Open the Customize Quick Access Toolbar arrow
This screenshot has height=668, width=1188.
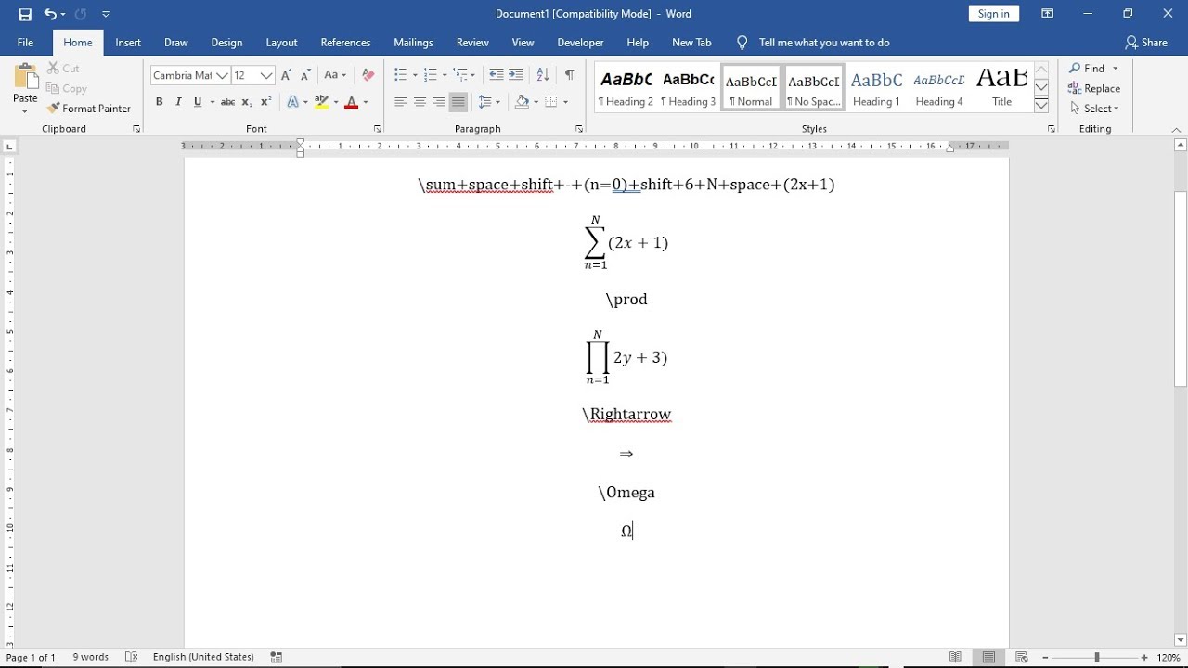pos(106,15)
